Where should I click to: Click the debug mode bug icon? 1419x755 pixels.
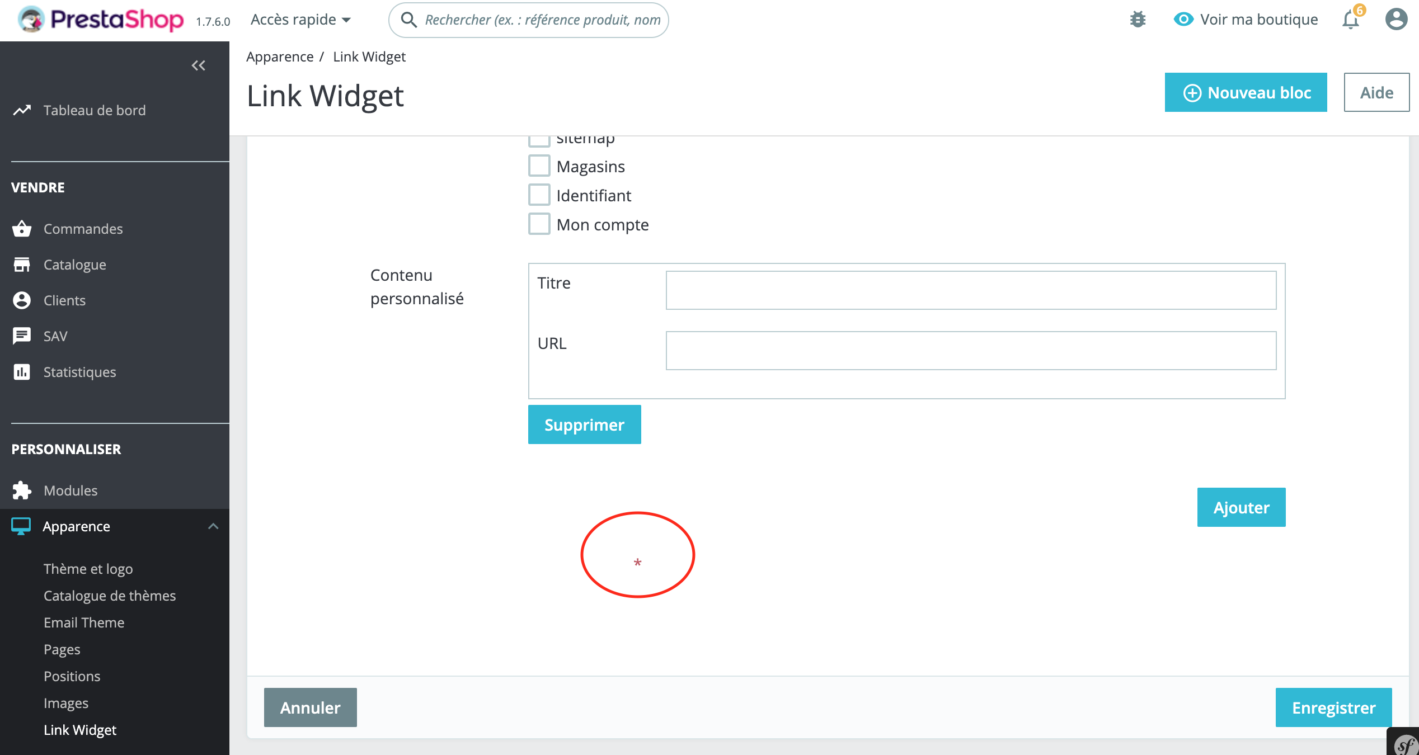(x=1138, y=19)
